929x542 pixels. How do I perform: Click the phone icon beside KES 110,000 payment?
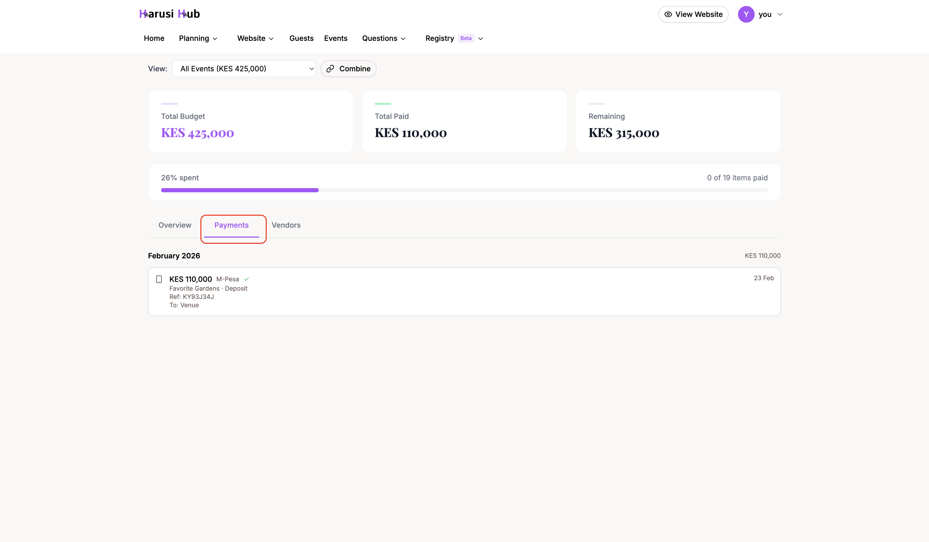click(159, 279)
